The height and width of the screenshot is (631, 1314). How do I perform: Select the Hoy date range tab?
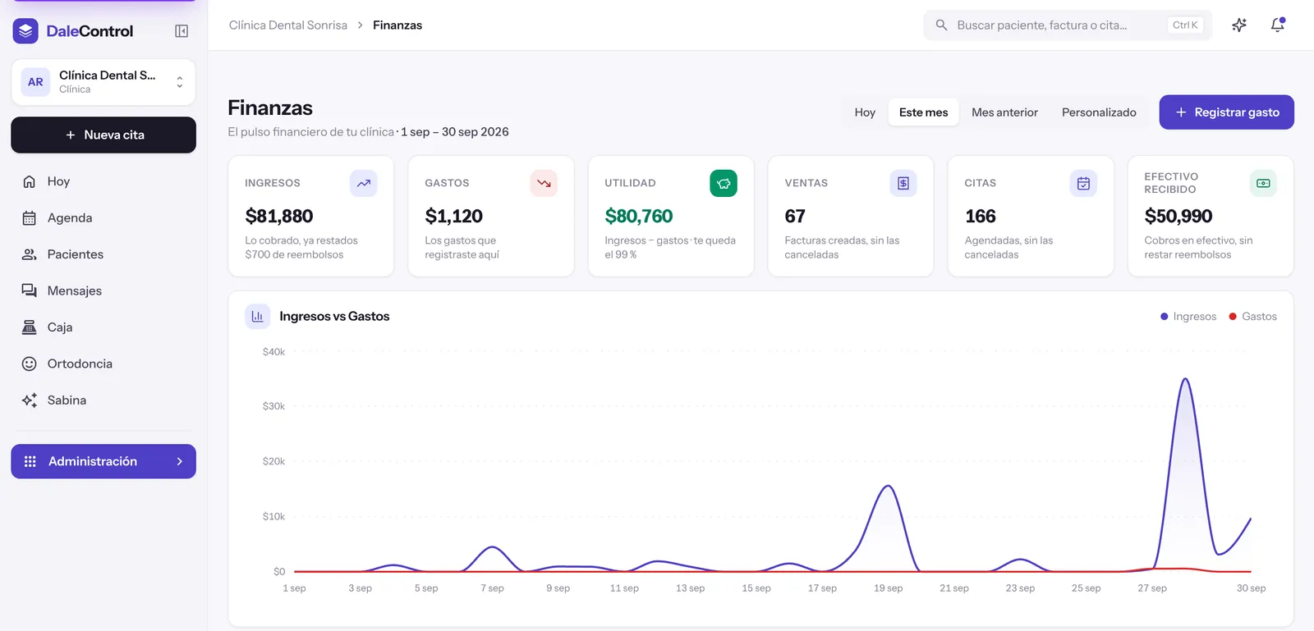865,112
